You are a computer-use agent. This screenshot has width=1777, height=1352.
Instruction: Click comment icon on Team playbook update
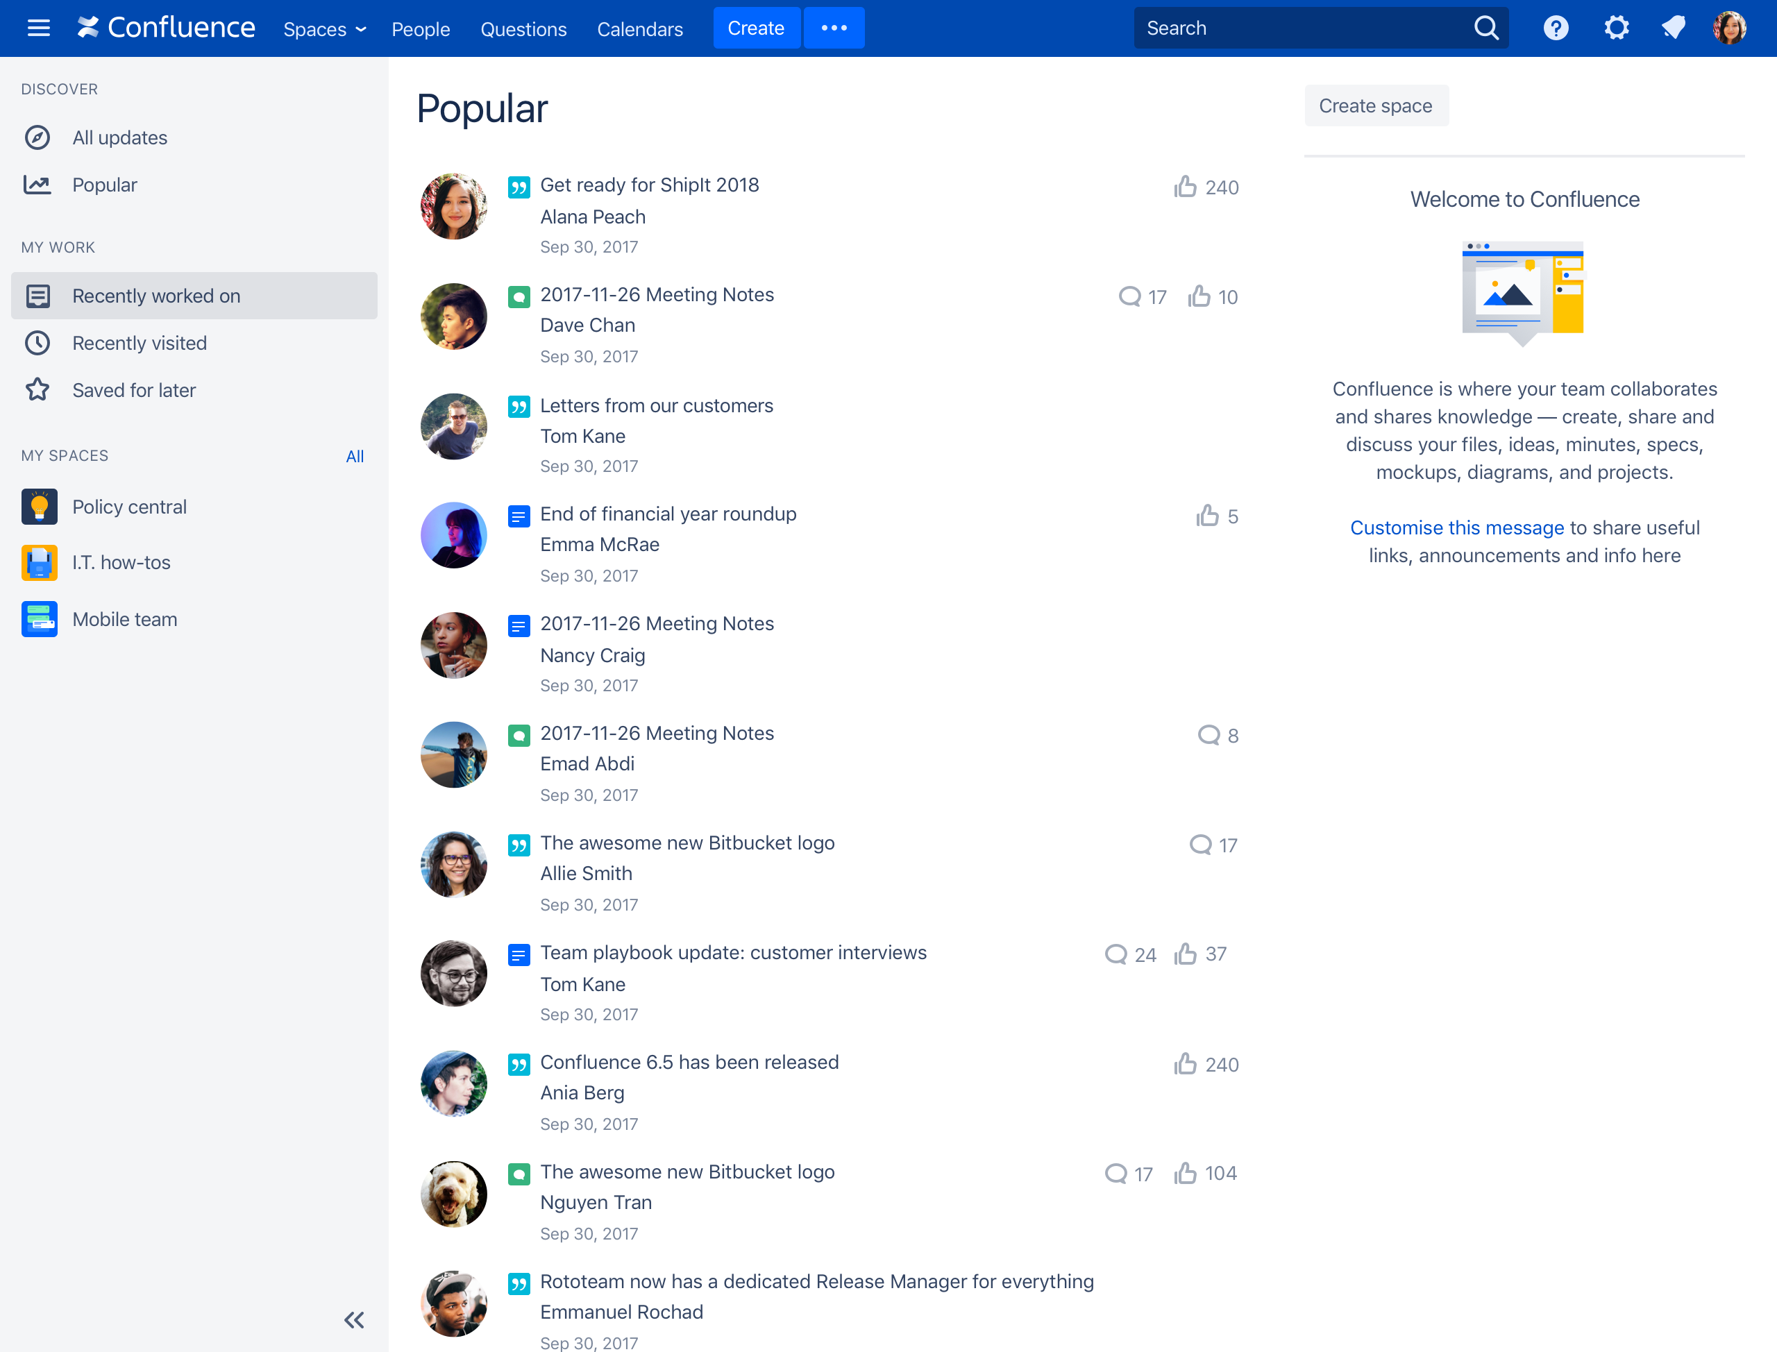(x=1115, y=954)
